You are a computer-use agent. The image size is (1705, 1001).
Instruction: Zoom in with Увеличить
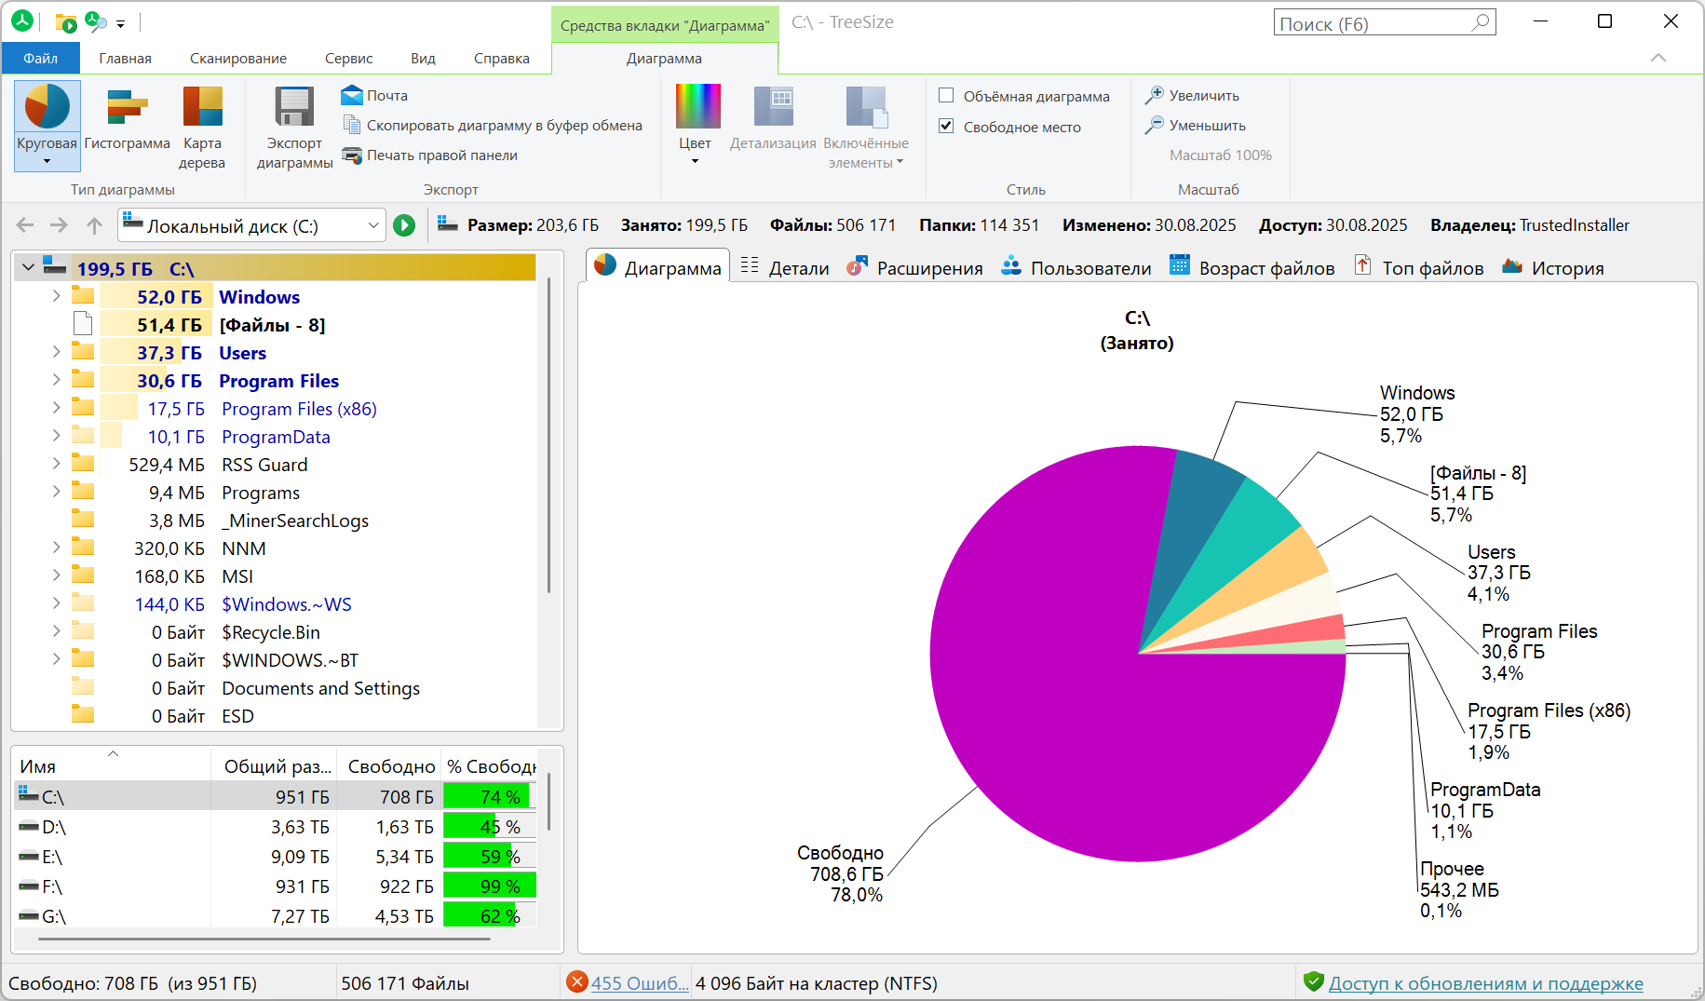(x=1193, y=95)
